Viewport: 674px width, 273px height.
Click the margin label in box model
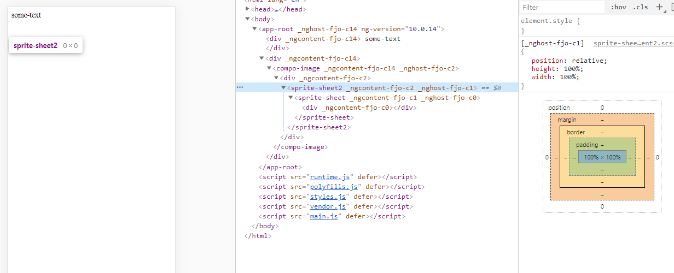click(x=566, y=120)
